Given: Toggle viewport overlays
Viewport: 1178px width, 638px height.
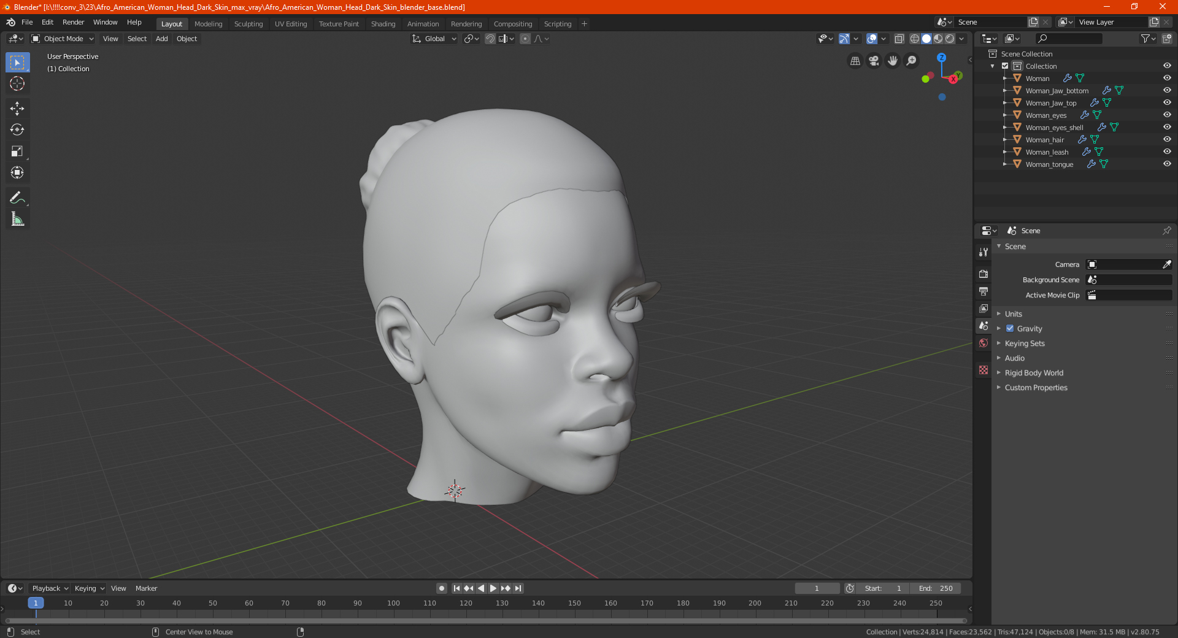Looking at the screenshot, I should point(872,39).
